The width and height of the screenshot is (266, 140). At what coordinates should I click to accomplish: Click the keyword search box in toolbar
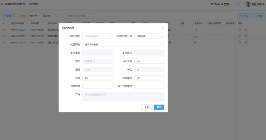tap(78, 16)
